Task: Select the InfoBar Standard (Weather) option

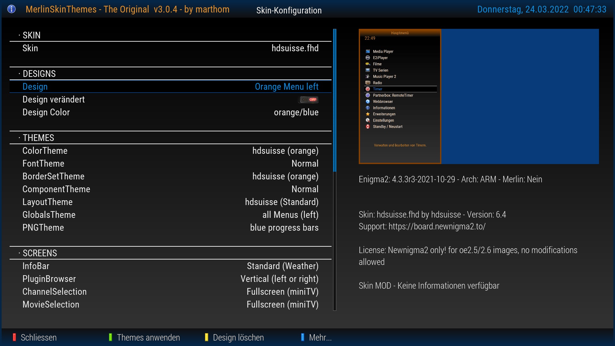Action: [x=283, y=266]
